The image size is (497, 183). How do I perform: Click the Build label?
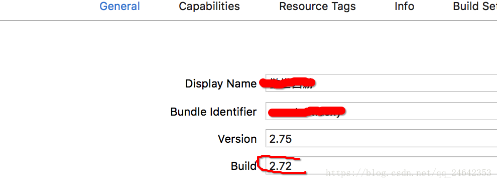click(243, 166)
